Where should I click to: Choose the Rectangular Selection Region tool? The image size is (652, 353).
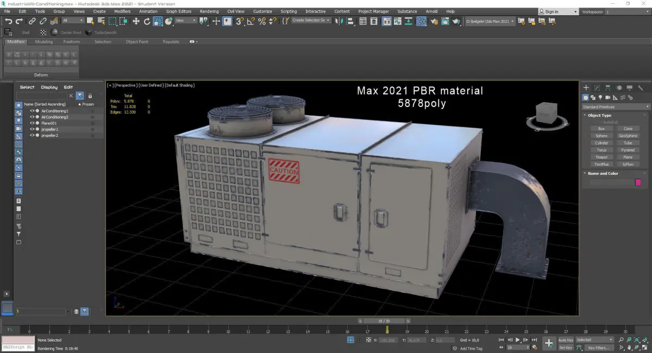[112, 21]
